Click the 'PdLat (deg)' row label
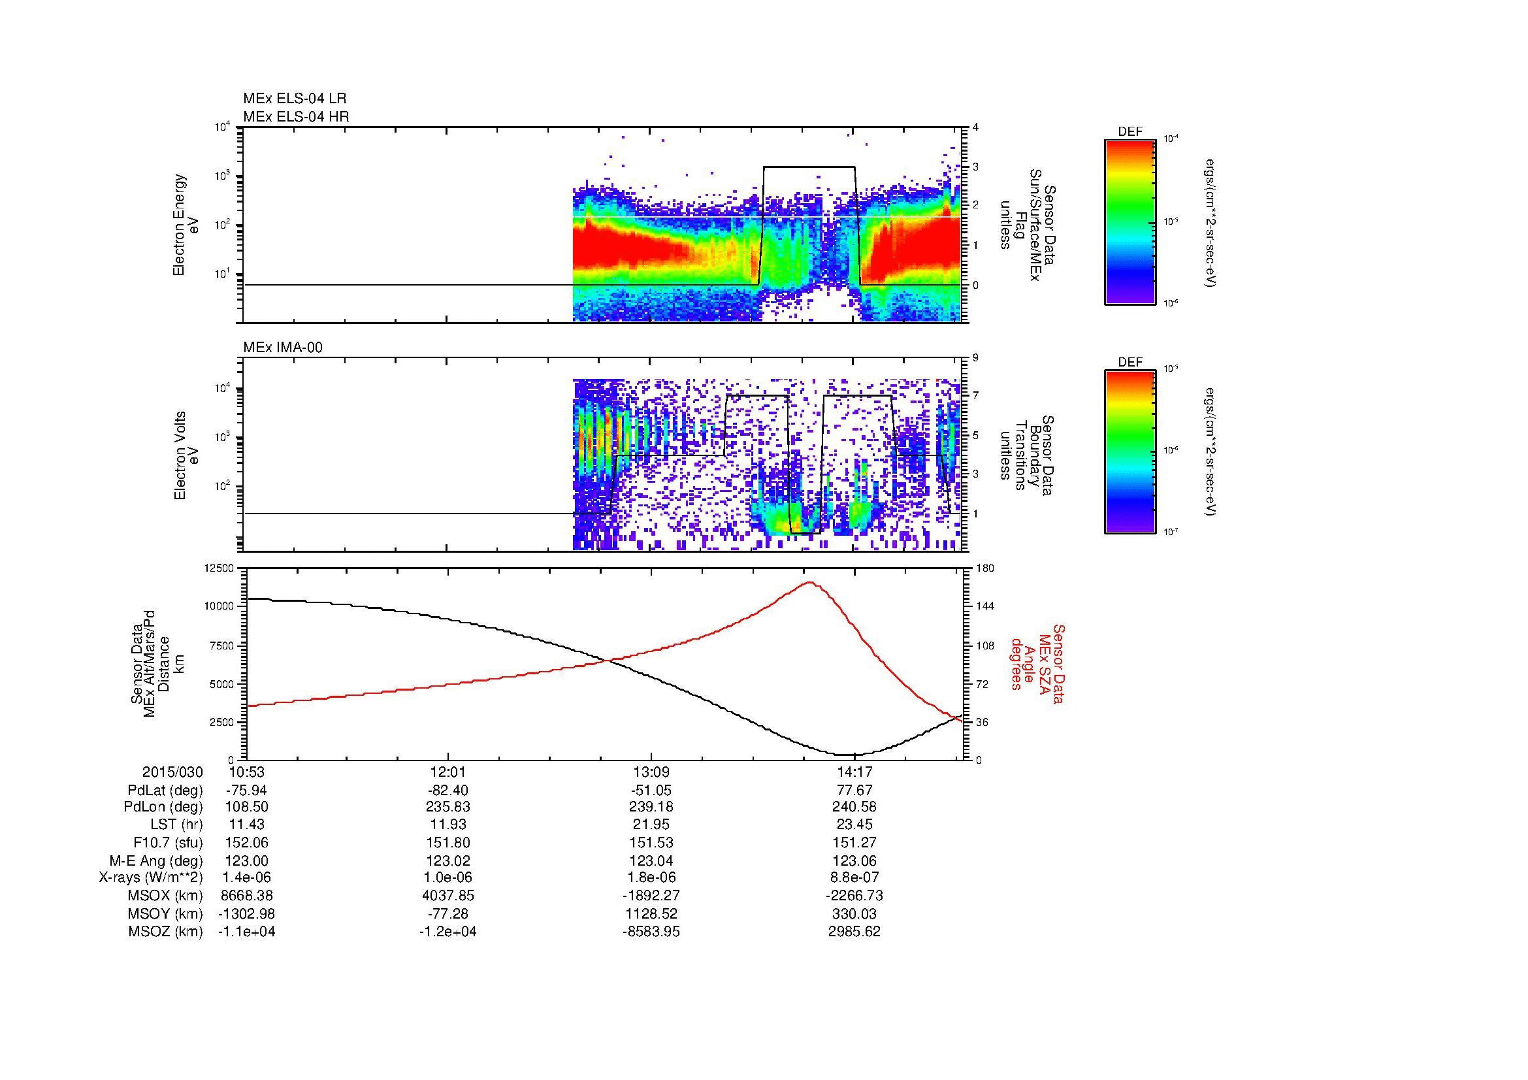The height and width of the screenshot is (1080, 1528). point(165,791)
